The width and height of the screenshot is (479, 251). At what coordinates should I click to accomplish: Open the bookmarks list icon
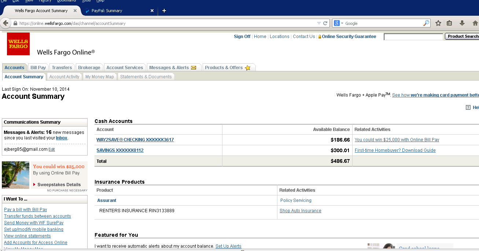[x=449, y=23]
